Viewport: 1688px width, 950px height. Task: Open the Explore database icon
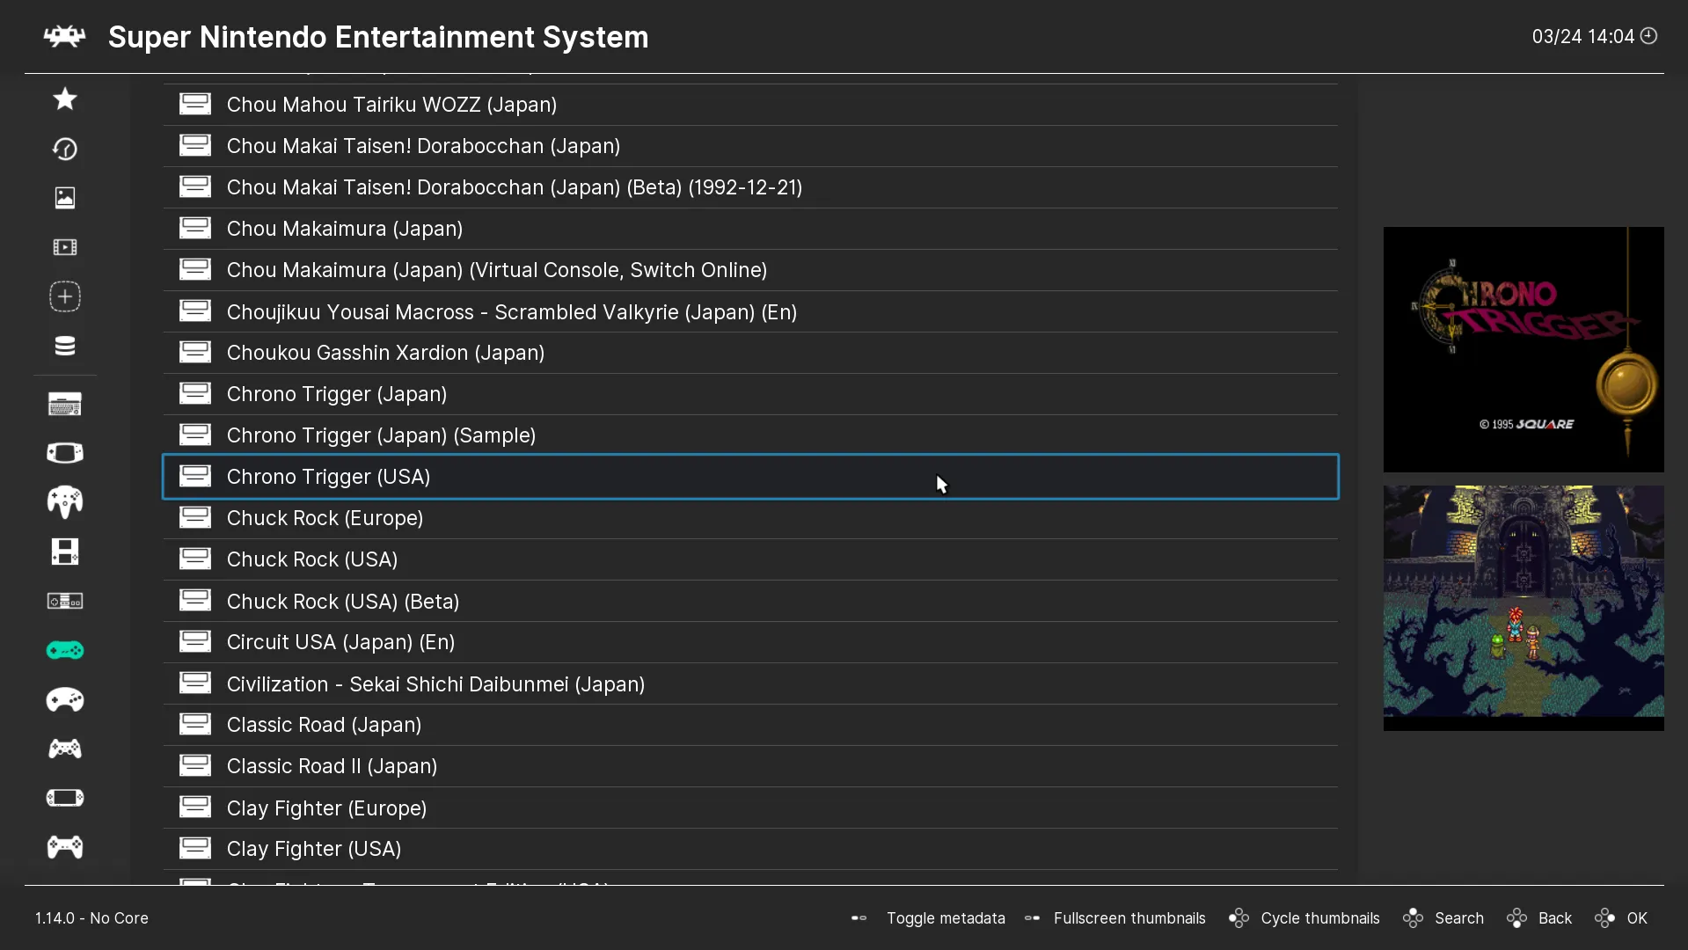(x=65, y=346)
